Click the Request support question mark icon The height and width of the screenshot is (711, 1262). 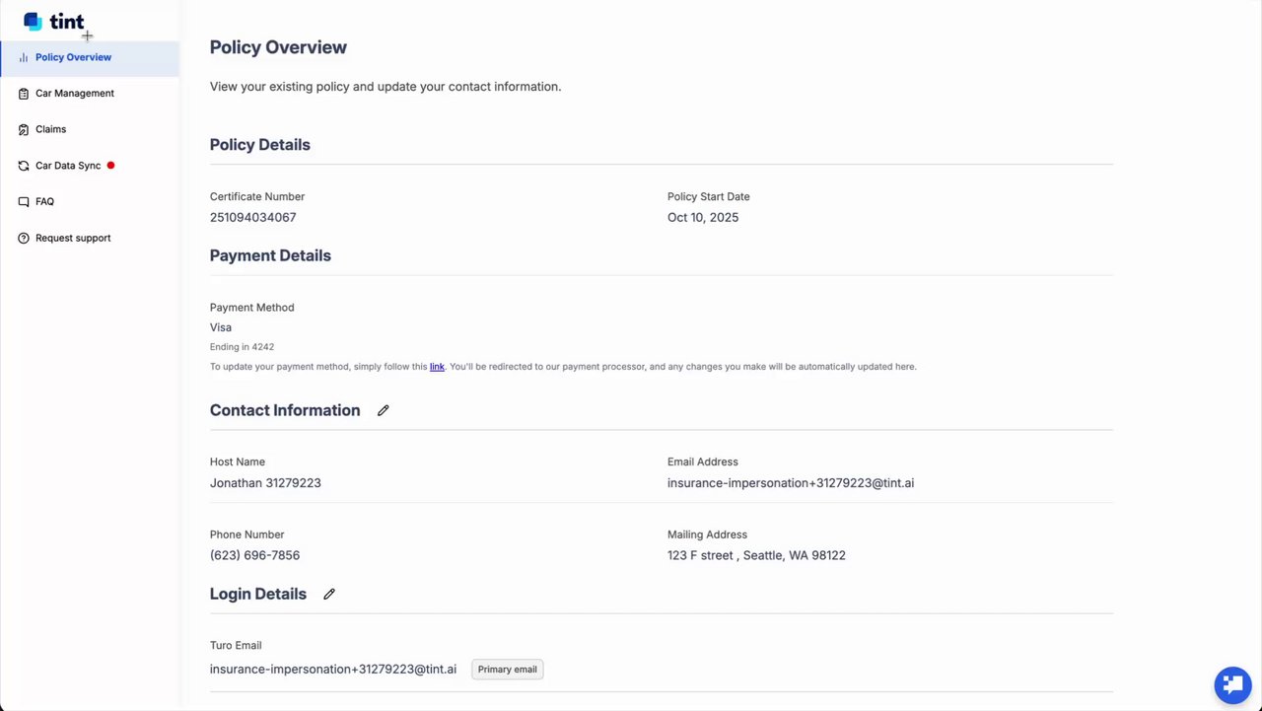point(24,238)
